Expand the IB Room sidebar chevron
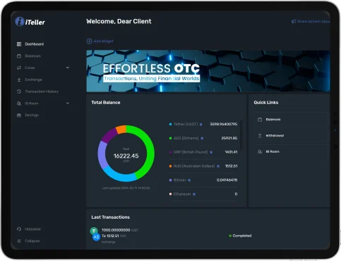Screen dimensions: 341x261 (x=68, y=103)
